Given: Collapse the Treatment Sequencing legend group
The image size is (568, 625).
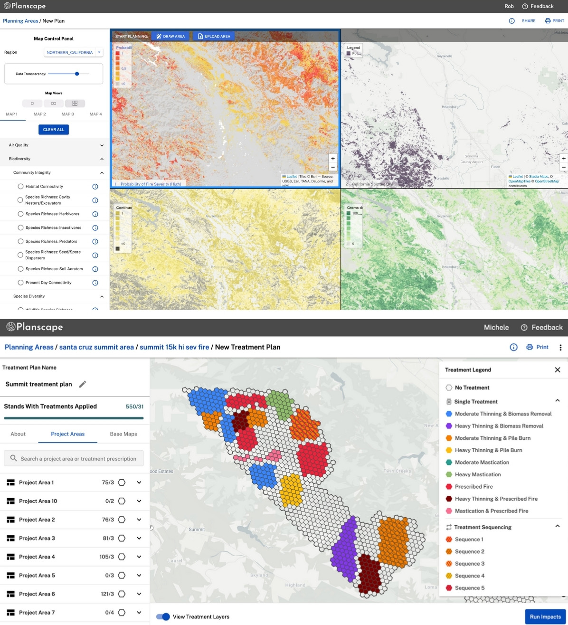Looking at the screenshot, I should [x=558, y=526].
